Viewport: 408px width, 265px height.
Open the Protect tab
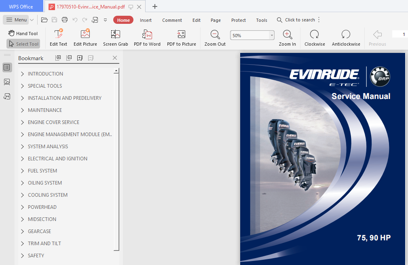point(238,20)
